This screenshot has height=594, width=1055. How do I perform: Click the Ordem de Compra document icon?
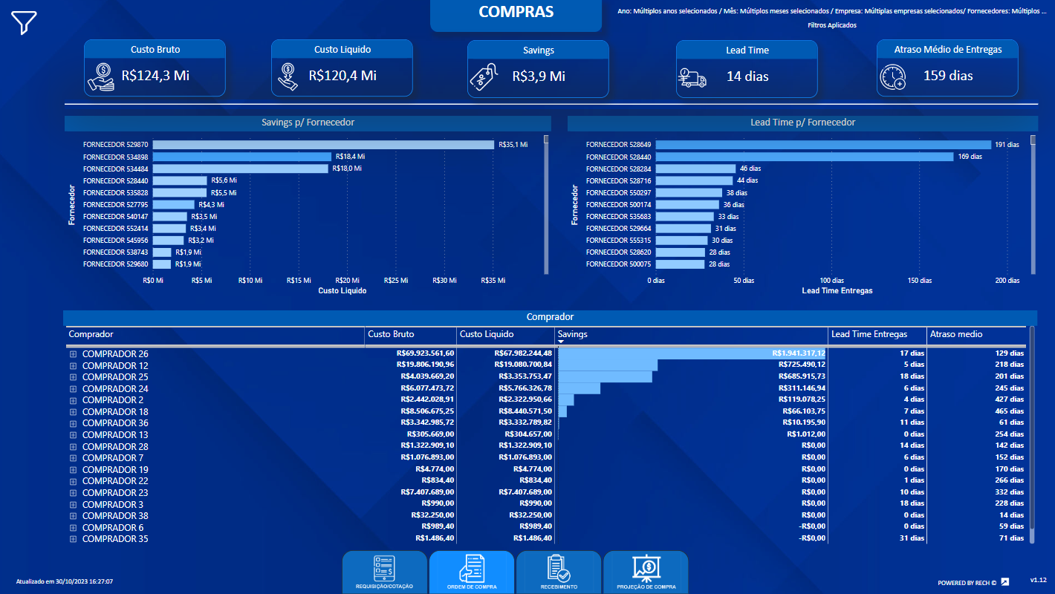[x=471, y=569]
